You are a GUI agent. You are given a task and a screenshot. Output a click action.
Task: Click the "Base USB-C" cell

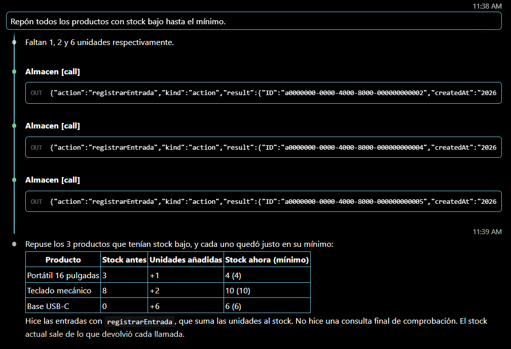tap(63, 306)
